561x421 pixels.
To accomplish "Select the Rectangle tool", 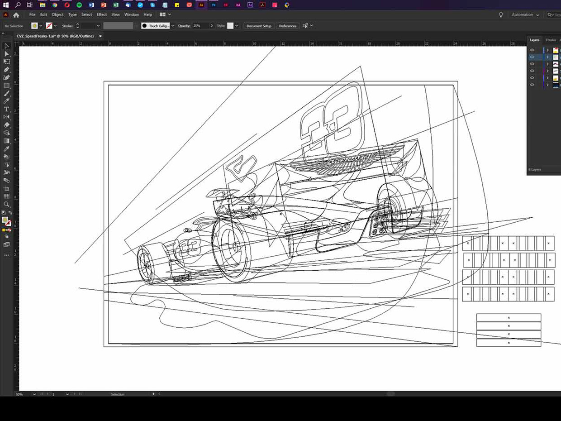I will tap(6, 86).
